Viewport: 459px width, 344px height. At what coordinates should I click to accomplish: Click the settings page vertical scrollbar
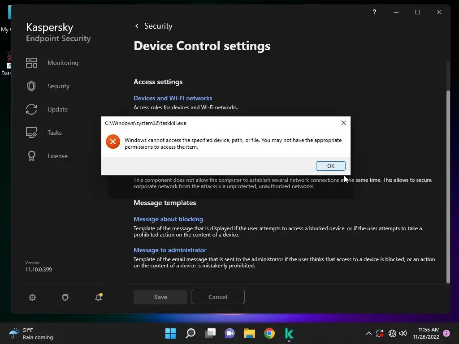[448, 187]
